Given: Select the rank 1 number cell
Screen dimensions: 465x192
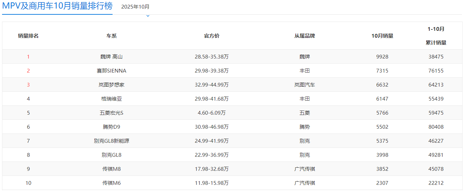Looking at the screenshot, I should tap(28, 57).
